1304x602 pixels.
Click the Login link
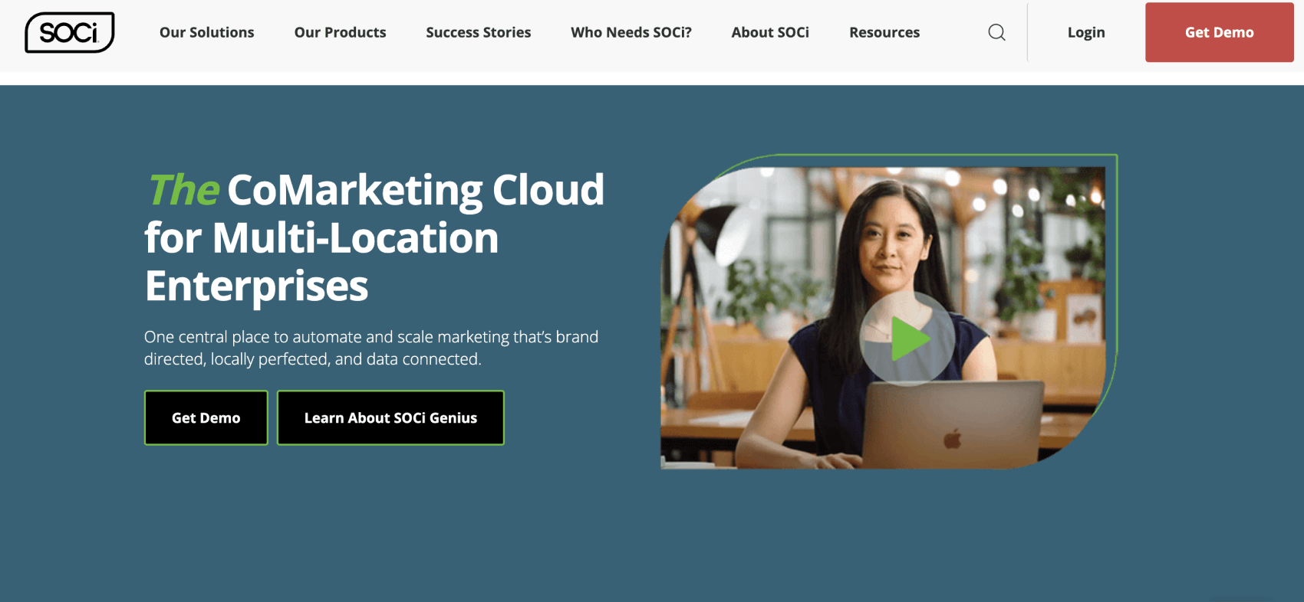1086,32
